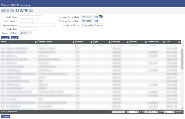Sort by the Primary Contact column header

46,42
